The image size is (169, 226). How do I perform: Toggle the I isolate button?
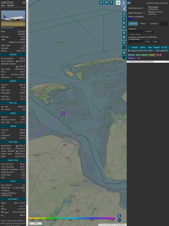124,47
